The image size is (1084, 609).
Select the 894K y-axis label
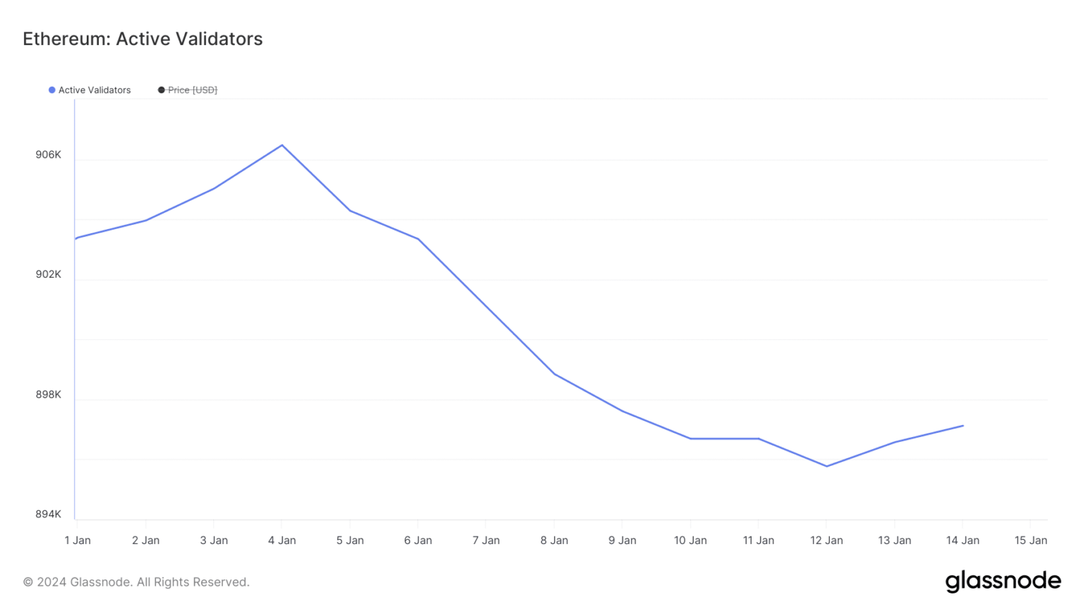[x=48, y=515]
